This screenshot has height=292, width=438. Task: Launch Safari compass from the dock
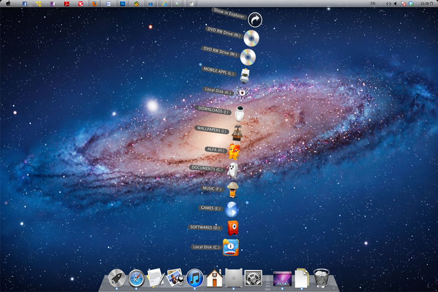[136, 278]
